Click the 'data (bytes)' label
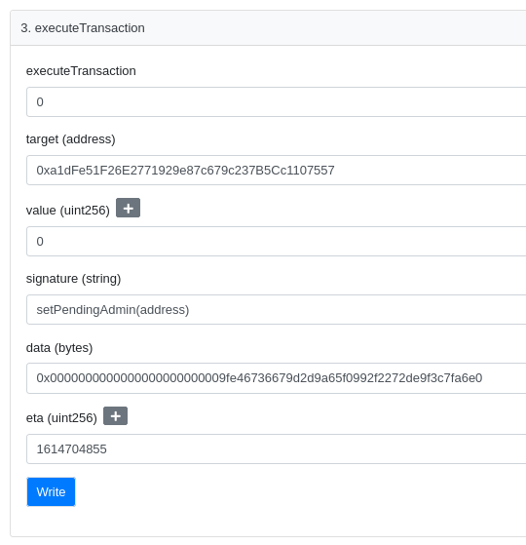Viewport: 526px width, 545px height. click(x=59, y=348)
